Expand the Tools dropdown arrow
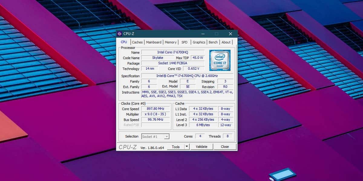 pyautogui.click(x=187, y=147)
